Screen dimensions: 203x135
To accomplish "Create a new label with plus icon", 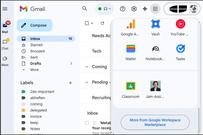I will coord(71,83).
